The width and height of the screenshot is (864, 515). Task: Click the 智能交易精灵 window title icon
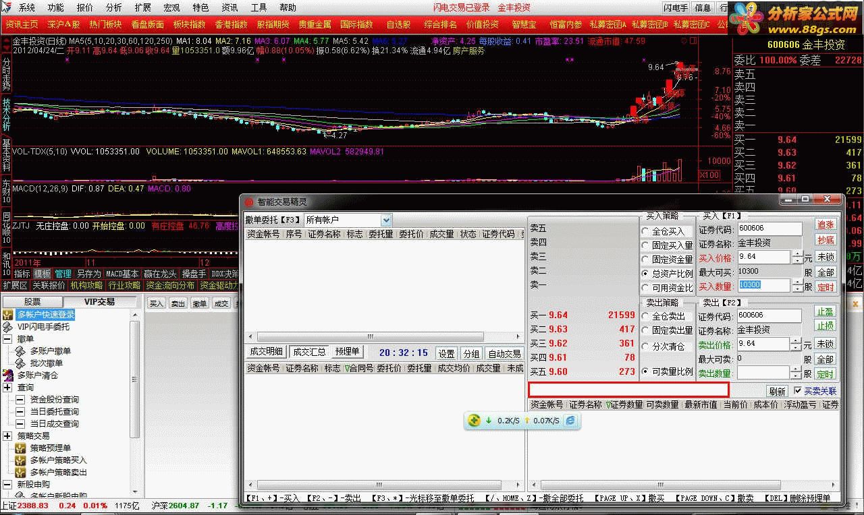[x=249, y=202]
